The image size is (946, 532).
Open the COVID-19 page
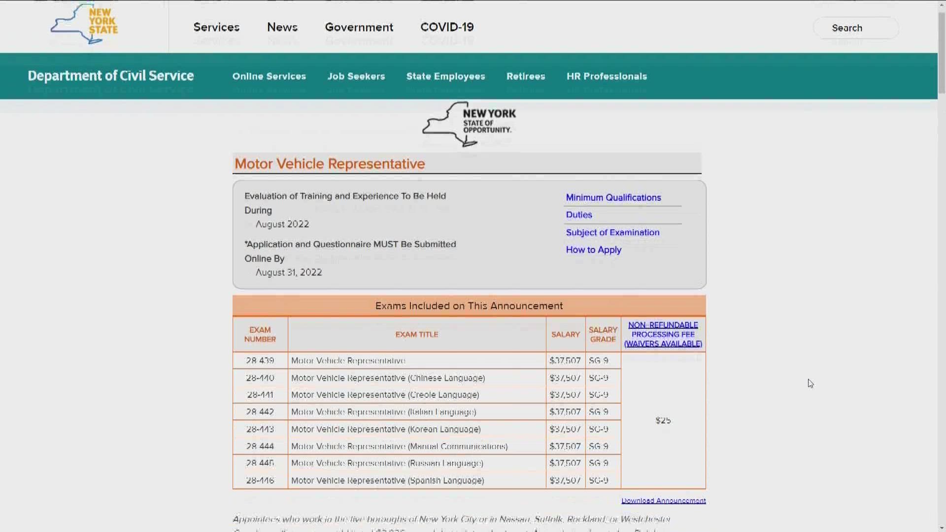coord(447,27)
